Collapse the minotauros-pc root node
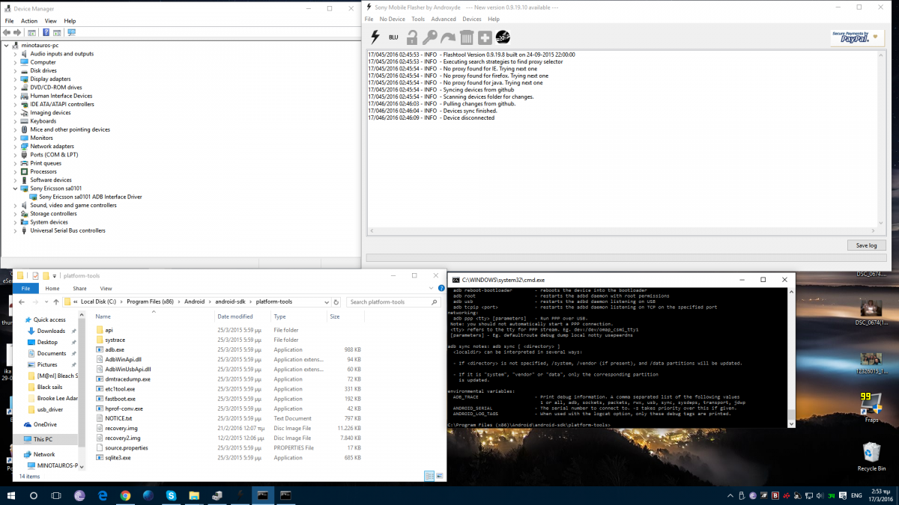 click(x=7, y=45)
